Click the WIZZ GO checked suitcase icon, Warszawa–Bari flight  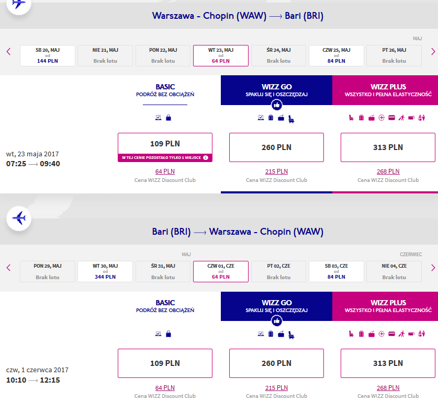pyautogui.click(x=271, y=118)
